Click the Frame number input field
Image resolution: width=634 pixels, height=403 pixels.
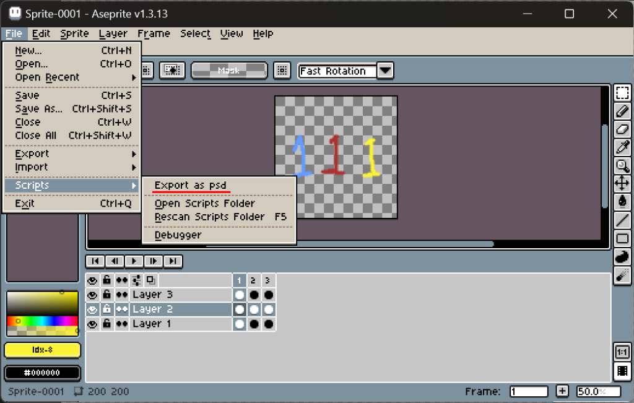click(x=529, y=391)
